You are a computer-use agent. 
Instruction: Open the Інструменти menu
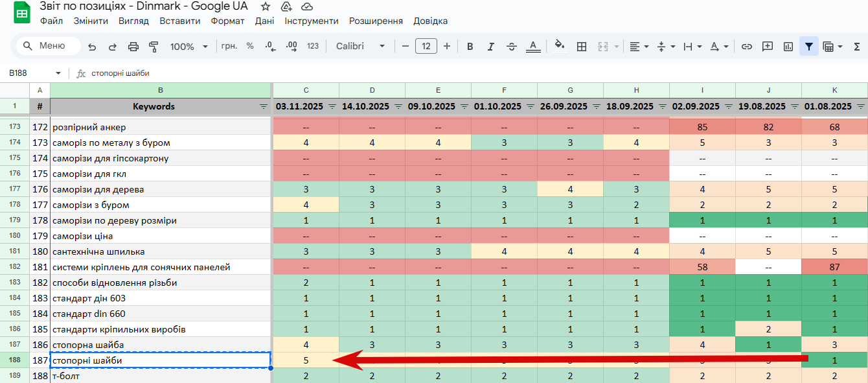point(312,21)
